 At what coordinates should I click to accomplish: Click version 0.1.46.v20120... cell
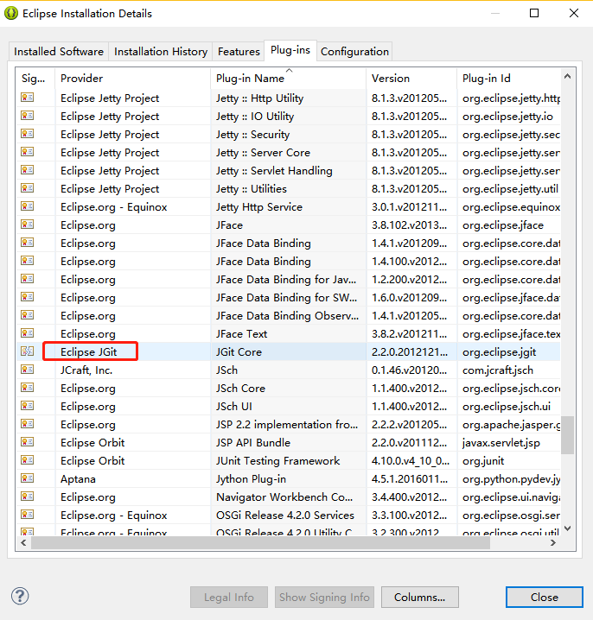(x=410, y=370)
